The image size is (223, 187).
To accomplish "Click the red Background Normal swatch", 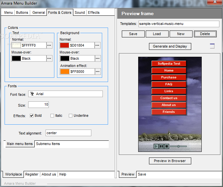I will (65, 45).
